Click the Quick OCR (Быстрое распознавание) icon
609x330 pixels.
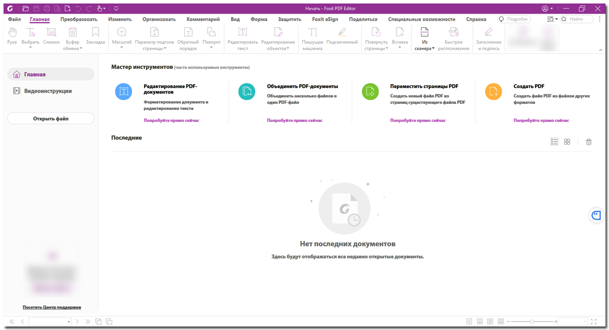pos(453,34)
